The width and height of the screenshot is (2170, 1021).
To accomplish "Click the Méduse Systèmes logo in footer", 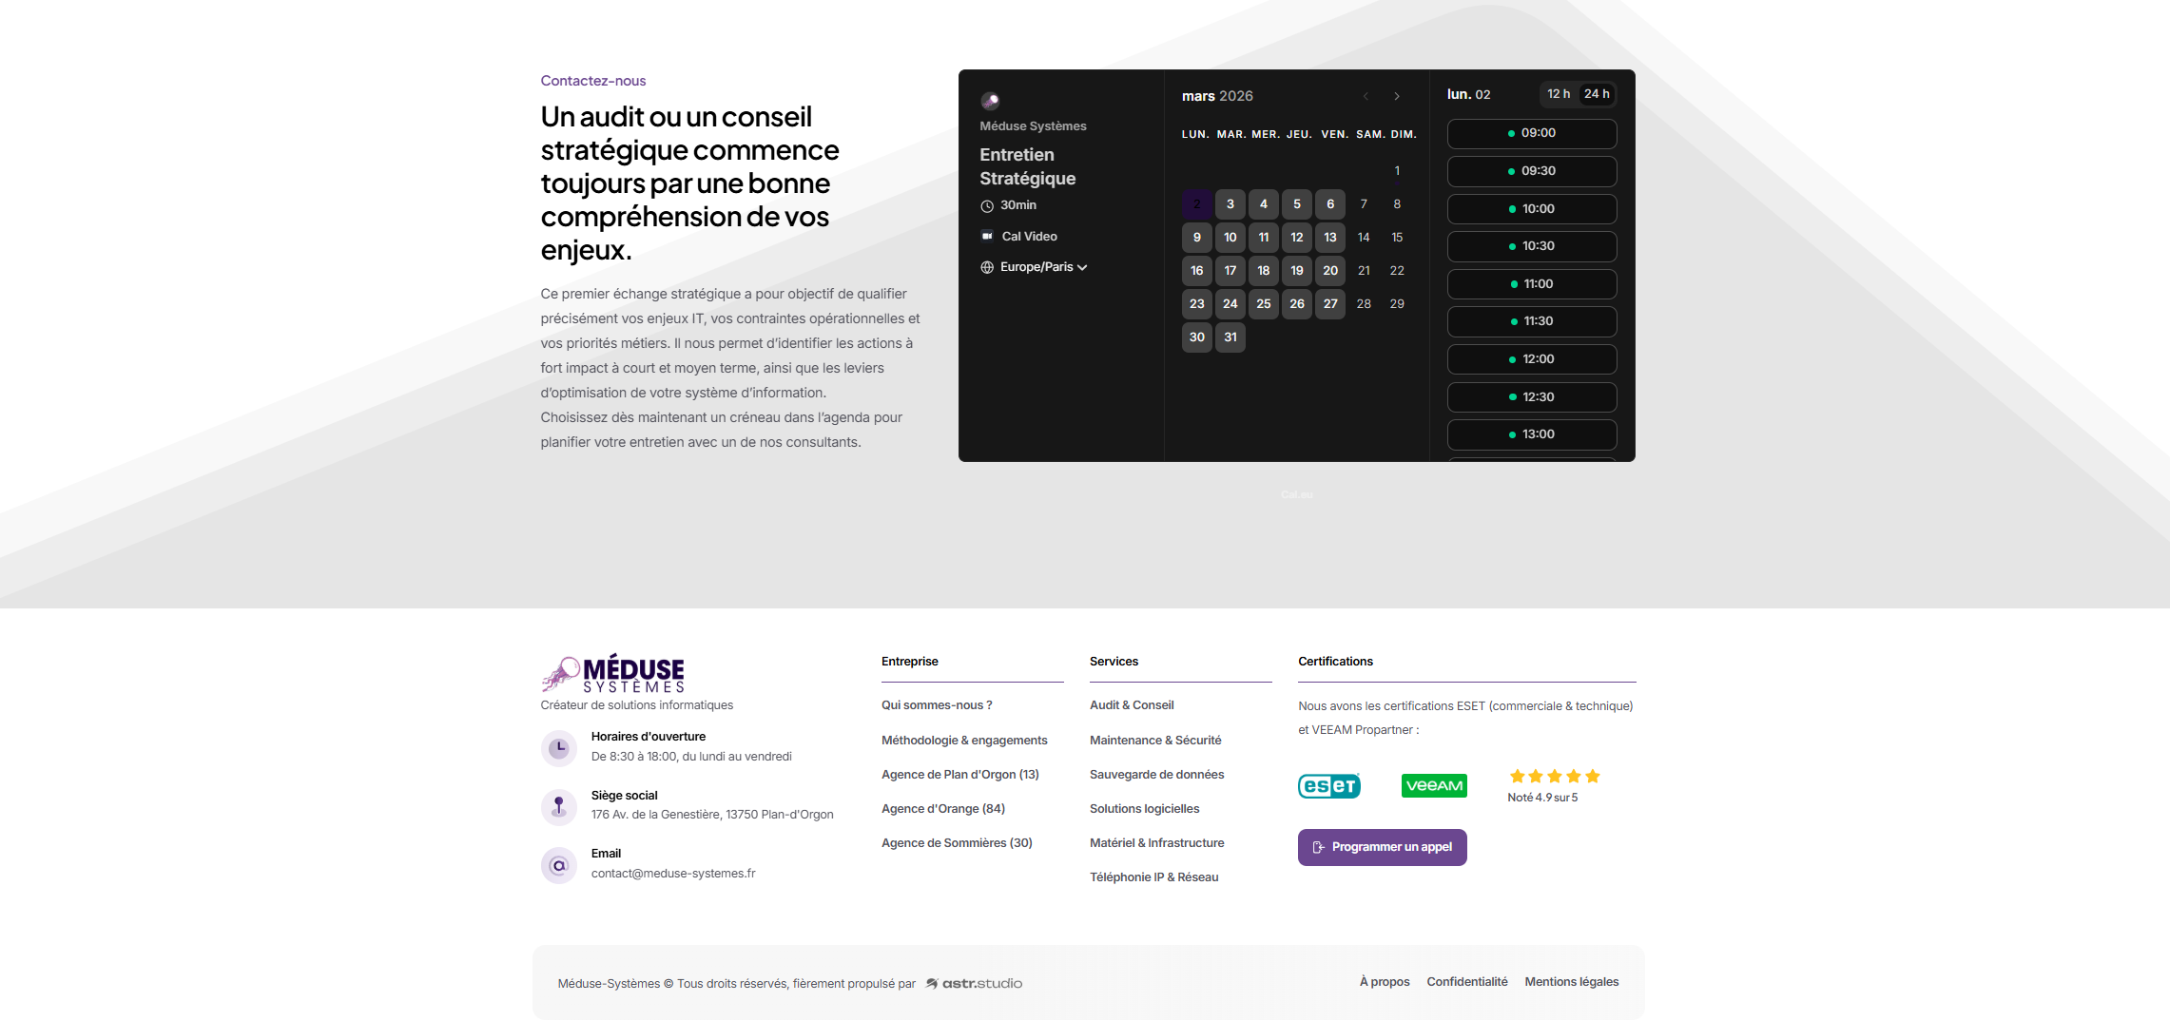I will [x=613, y=674].
